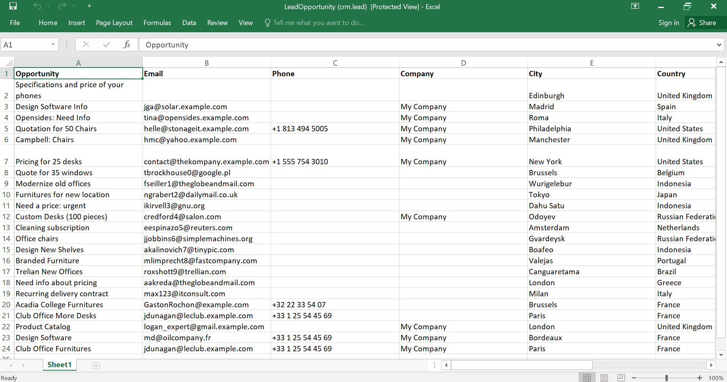Screen dimensions: 727x382
Task: Click the horizontal scrollbar thumb
Action: coord(522,365)
